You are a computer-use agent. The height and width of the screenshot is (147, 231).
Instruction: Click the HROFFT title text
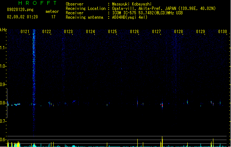pos(37,3)
